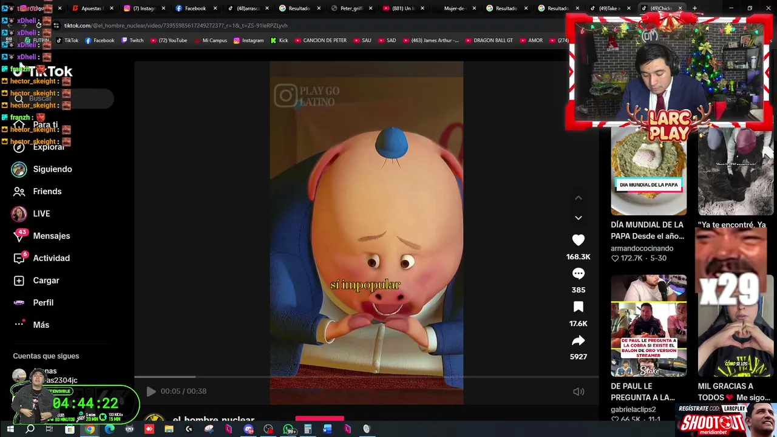Open Windows Start menu
The image size is (777, 437).
(x=10, y=430)
